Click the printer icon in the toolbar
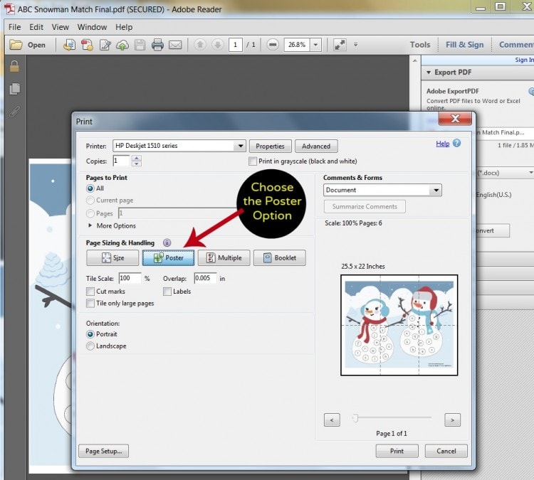 (x=157, y=45)
